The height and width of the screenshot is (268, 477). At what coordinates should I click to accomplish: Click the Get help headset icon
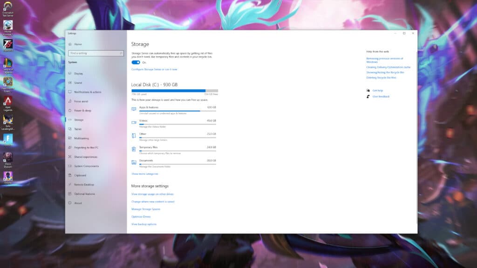[x=368, y=90]
